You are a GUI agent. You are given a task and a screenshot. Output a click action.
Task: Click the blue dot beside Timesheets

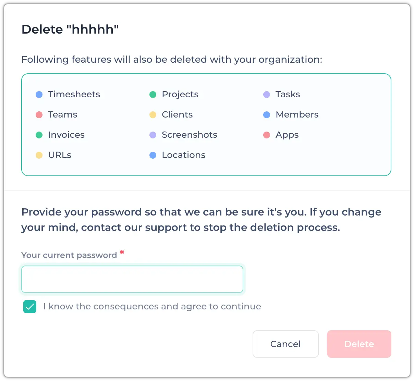pyautogui.click(x=39, y=95)
